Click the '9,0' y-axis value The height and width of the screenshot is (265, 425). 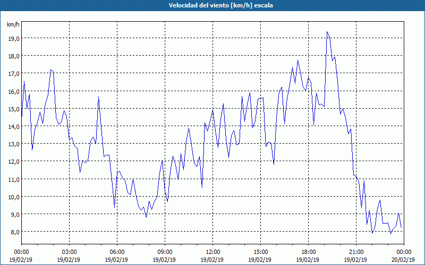pos(15,215)
